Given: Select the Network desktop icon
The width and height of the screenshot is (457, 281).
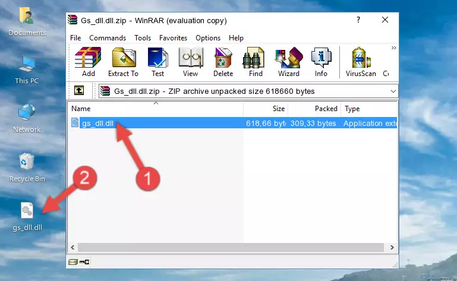Looking at the screenshot, I should (x=27, y=119).
